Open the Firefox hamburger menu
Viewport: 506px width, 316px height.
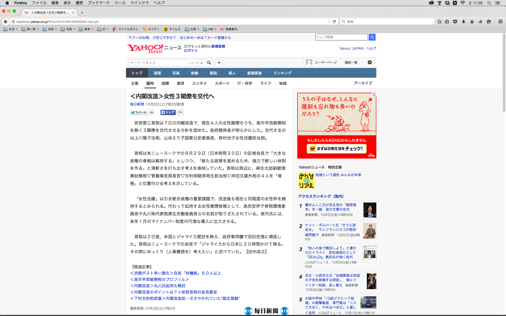[500, 22]
